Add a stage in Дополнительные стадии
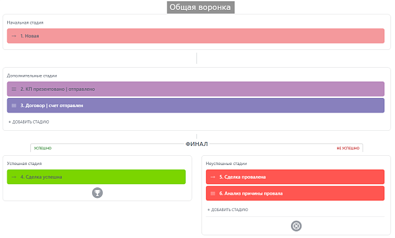This screenshot has height=238, width=395. [29, 122]
